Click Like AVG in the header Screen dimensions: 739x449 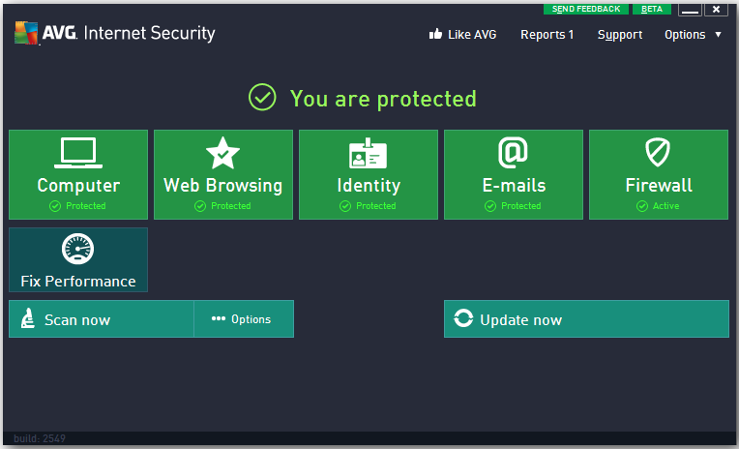pyautogui.click(x=472, y=35)
